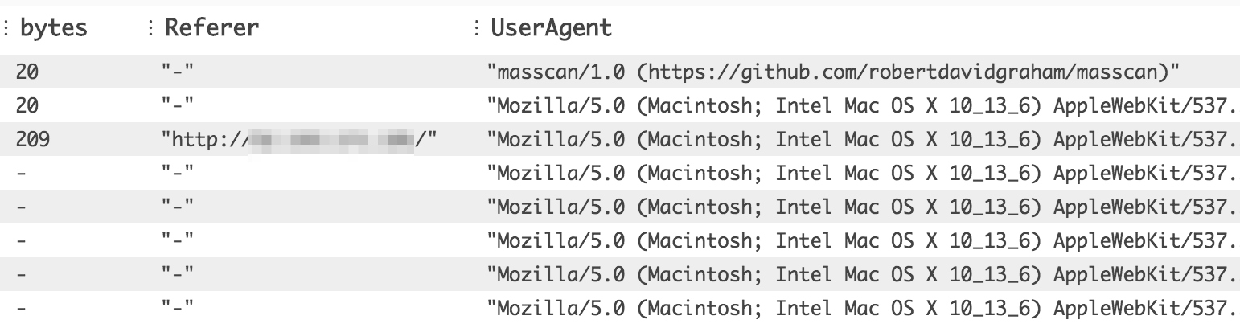Viewport: 1240px width, 328px height.
Task: Select the masscan/1.0 user agent cell
Action: (833, 72)
